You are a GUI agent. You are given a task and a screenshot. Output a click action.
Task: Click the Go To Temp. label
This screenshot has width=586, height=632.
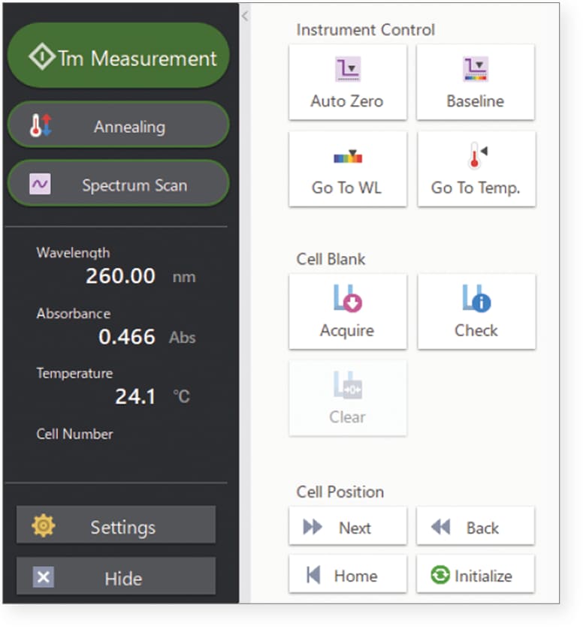point(476,188)
